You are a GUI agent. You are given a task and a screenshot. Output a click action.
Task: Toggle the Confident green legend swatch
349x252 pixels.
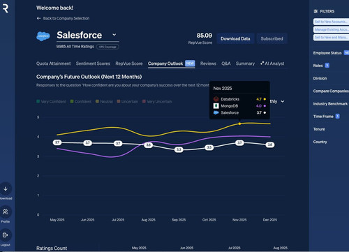pos(72,101)
